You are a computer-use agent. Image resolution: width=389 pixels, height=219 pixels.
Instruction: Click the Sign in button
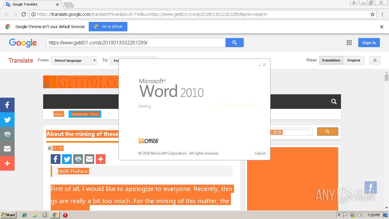(x=369, y=43)
